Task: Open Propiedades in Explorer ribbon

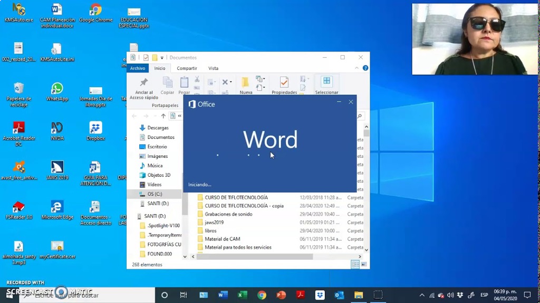Action: click(x=284, y=86)
